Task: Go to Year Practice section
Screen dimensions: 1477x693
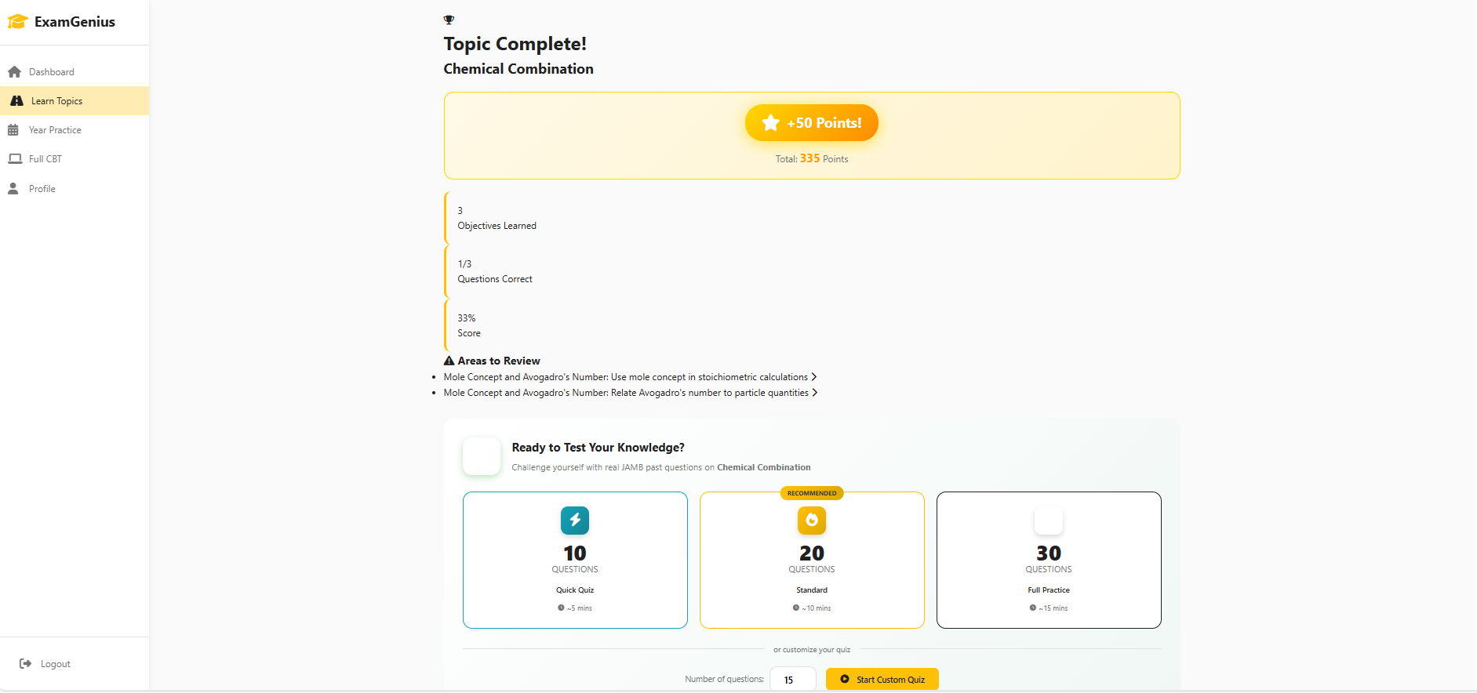Action: 75,130
